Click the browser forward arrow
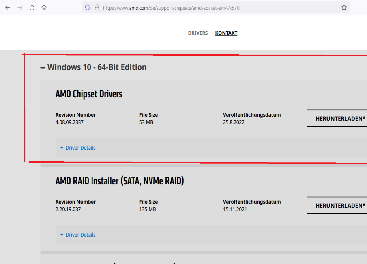Image resolution: width=367 pixels, height=264 pixels. coord(20,8)
